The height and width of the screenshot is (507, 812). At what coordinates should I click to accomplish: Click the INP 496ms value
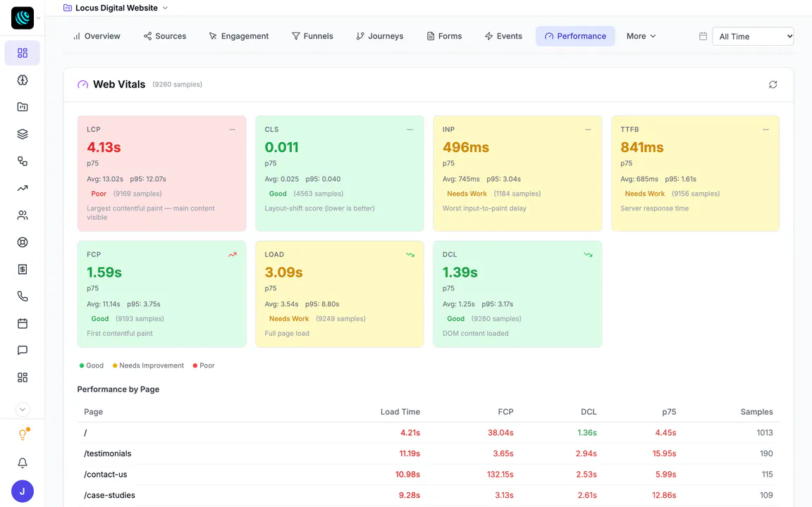tap(465, 147)
